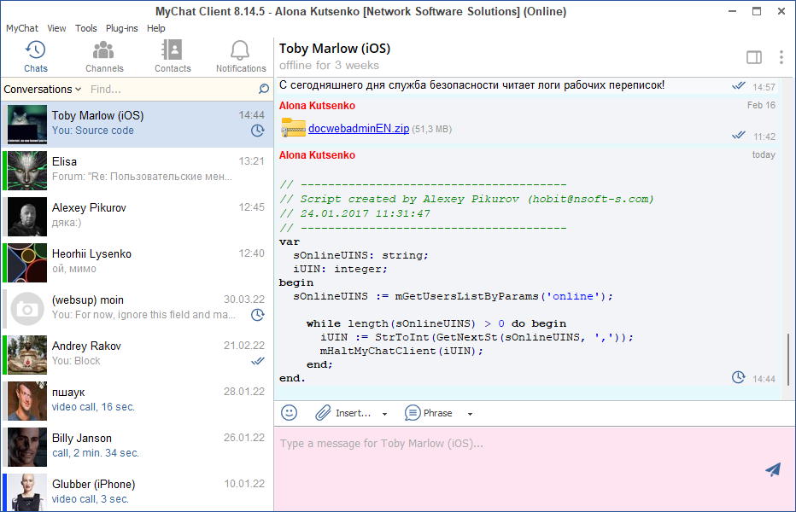Toggle the side panel layout view

point(754,57)
